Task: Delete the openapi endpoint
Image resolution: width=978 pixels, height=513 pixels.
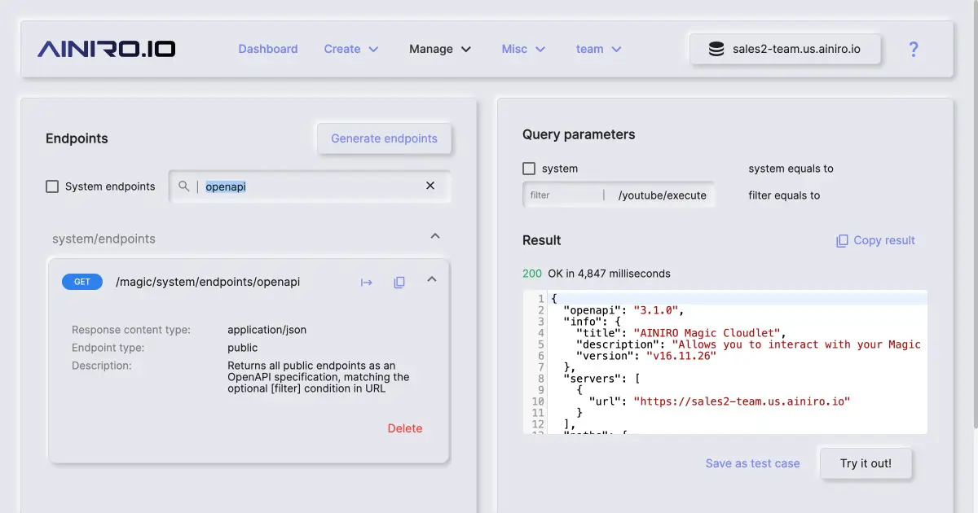Action: click(405, 427)
